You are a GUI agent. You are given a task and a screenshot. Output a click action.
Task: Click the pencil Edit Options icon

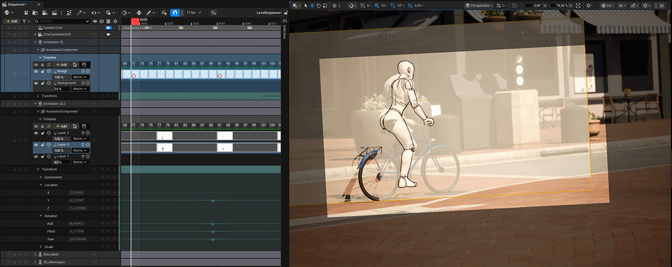[151, 12]
